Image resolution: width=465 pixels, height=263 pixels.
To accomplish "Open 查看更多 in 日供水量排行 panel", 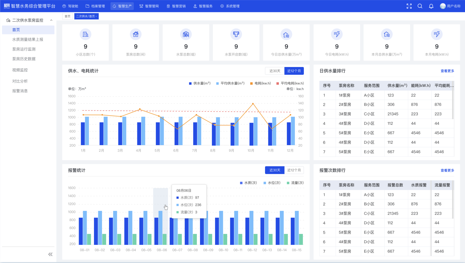I will point(447,71).
